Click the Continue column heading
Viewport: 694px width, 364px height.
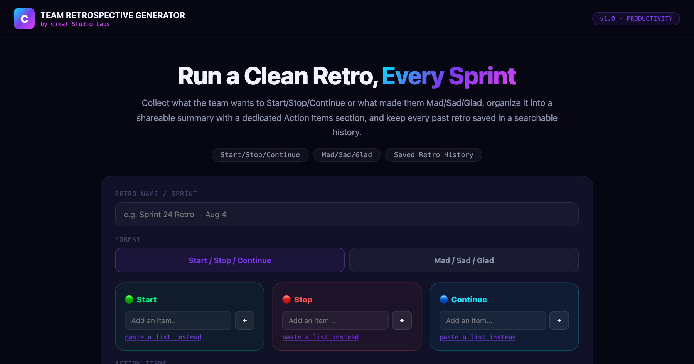click(469, 300)
